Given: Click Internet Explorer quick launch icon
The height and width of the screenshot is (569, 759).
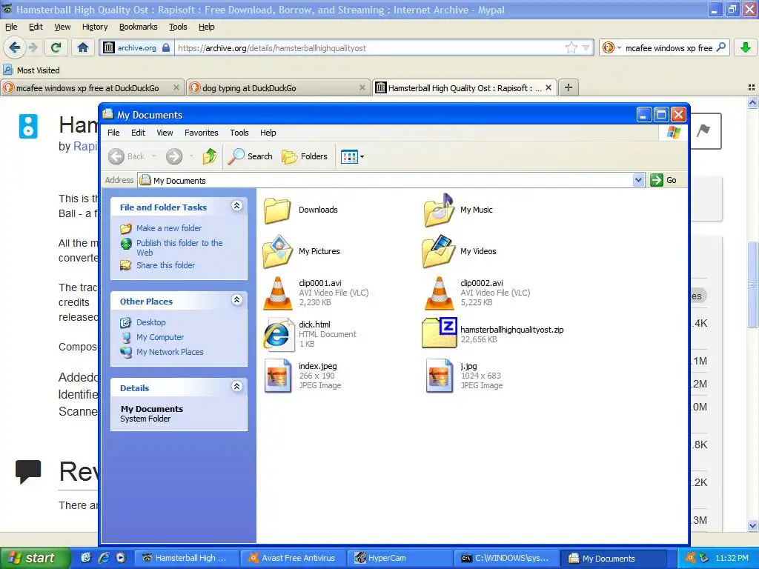Looking at the screenshot, I should pos(103,558).
